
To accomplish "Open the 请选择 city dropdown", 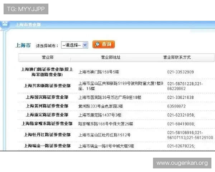I will click(x=75, y=45).
